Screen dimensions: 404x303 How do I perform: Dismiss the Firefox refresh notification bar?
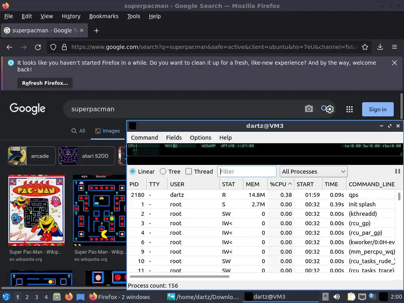pyautogui.click(x=394, y=63)
